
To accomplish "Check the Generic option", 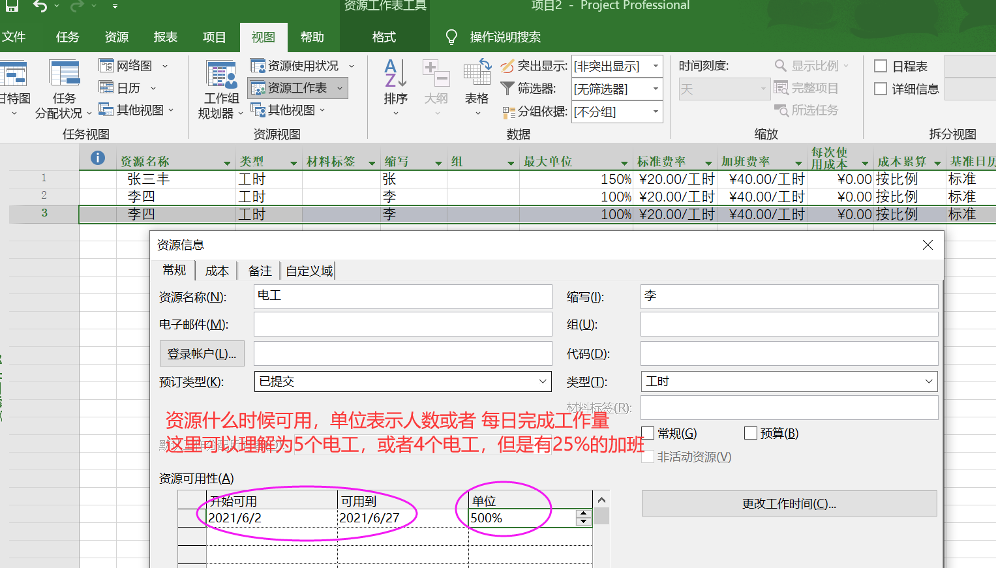I will pyautogui.click(x=648, y=433).
